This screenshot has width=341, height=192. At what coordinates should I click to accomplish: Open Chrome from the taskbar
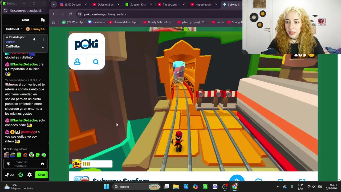[234, 187]
